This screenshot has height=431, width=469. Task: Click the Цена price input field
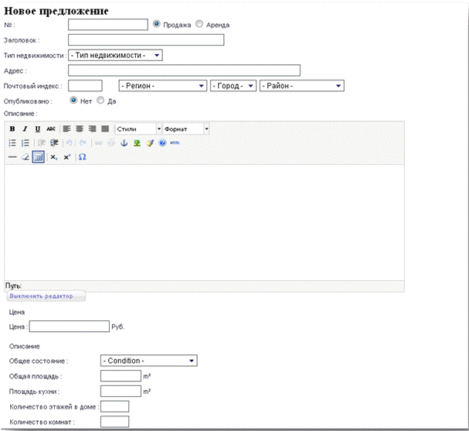coord(69,327)
